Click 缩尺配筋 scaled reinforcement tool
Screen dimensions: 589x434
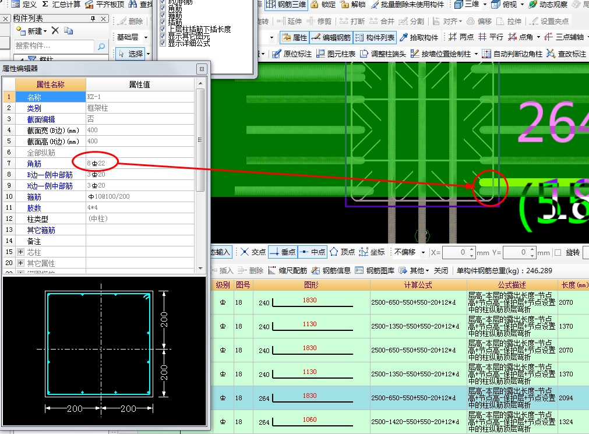point(288,270)
